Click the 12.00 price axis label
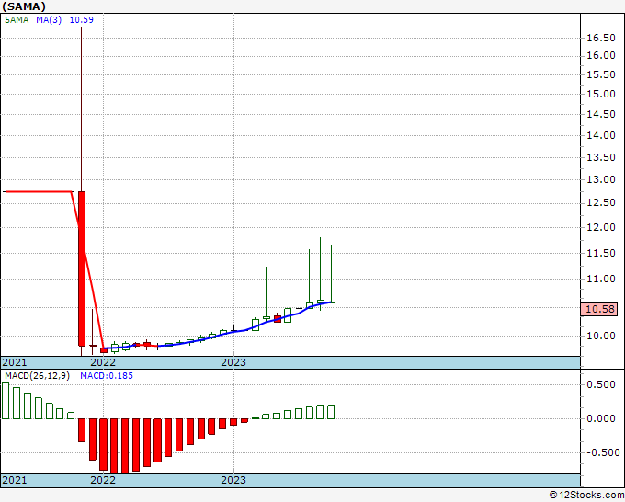Viewport: 625px width, 502px height. point(601,227)
